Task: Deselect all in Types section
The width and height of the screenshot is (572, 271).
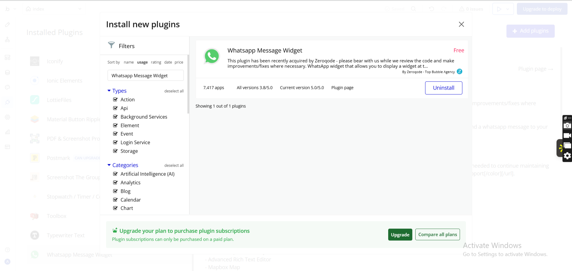Action: pos(174,91)
